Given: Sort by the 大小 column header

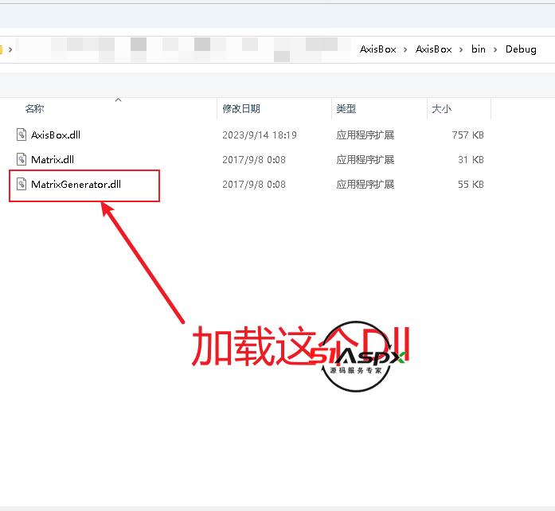Looking at the screenshot, I should point(442,108).
